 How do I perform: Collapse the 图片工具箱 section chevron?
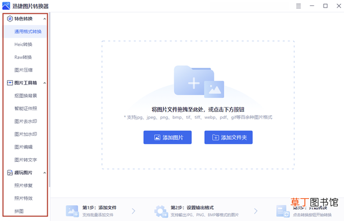(x=45, y=83)
